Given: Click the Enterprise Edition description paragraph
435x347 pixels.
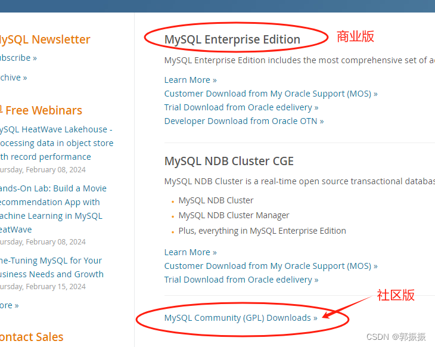Looking at the screenshot, I should pos(300,60).
